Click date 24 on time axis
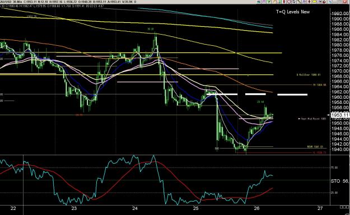350x215 pixels. pos(135,208)
